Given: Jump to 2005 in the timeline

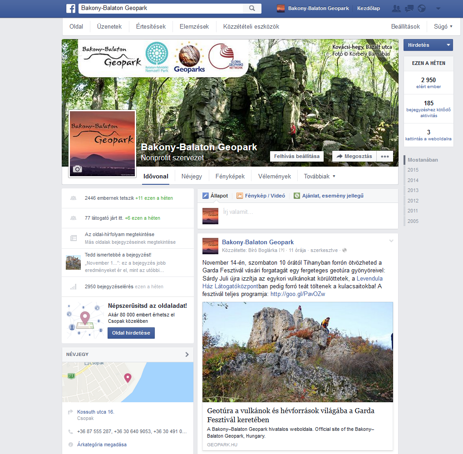Looking at the screenshot, I should pos(413,221).
